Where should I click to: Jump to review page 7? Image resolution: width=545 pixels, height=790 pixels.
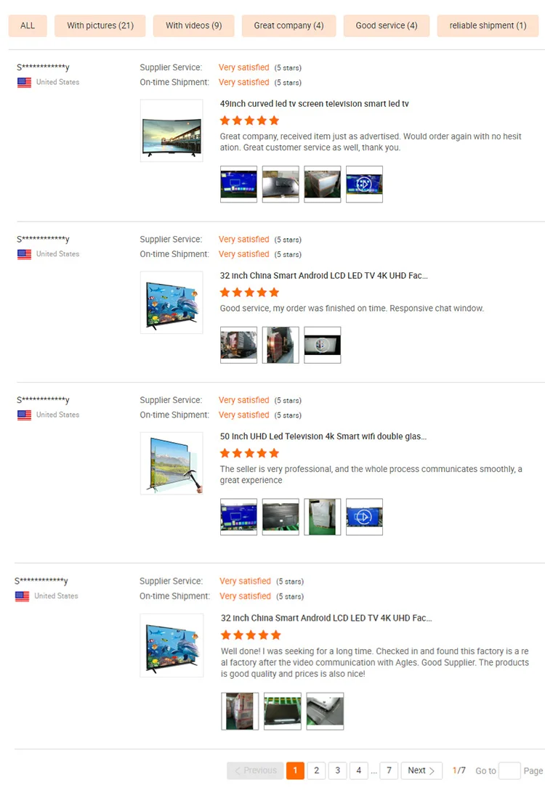click(x=389, y=770)
